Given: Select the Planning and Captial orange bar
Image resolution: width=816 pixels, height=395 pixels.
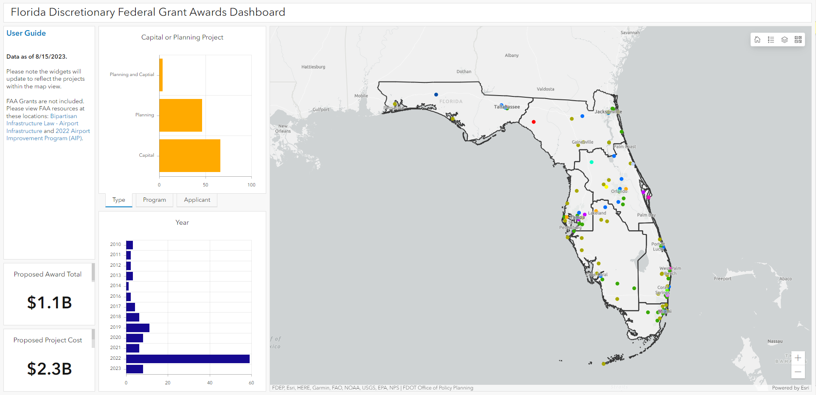Looking at the screenshot, I should click(x=161, y=75).
